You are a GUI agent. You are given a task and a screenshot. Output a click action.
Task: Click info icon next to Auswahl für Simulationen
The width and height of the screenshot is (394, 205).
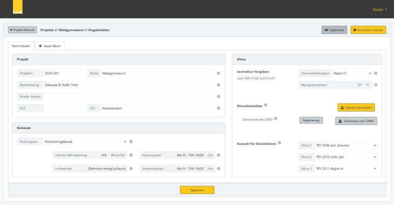(279, 143)
